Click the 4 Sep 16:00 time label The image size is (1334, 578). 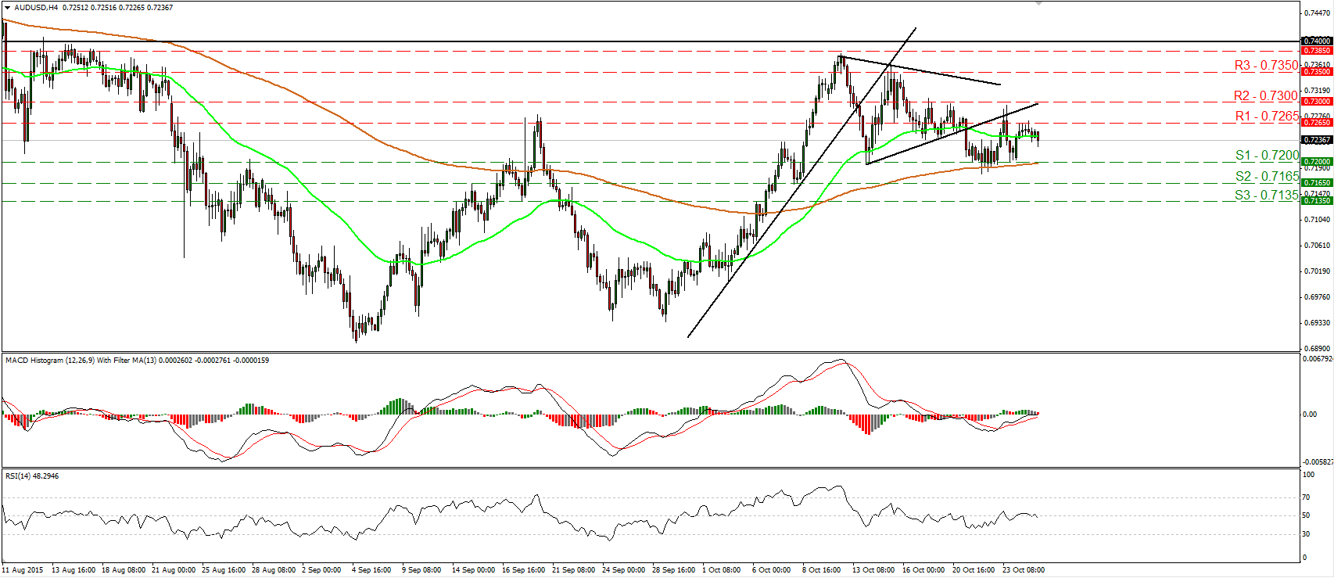tap(371, 570)
